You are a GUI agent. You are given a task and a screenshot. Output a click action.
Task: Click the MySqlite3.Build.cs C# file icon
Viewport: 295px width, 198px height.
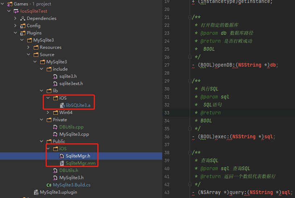coord(49,185)
